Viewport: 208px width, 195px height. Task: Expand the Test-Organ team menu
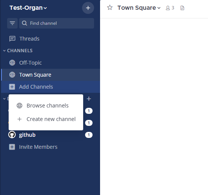point(28,8)
